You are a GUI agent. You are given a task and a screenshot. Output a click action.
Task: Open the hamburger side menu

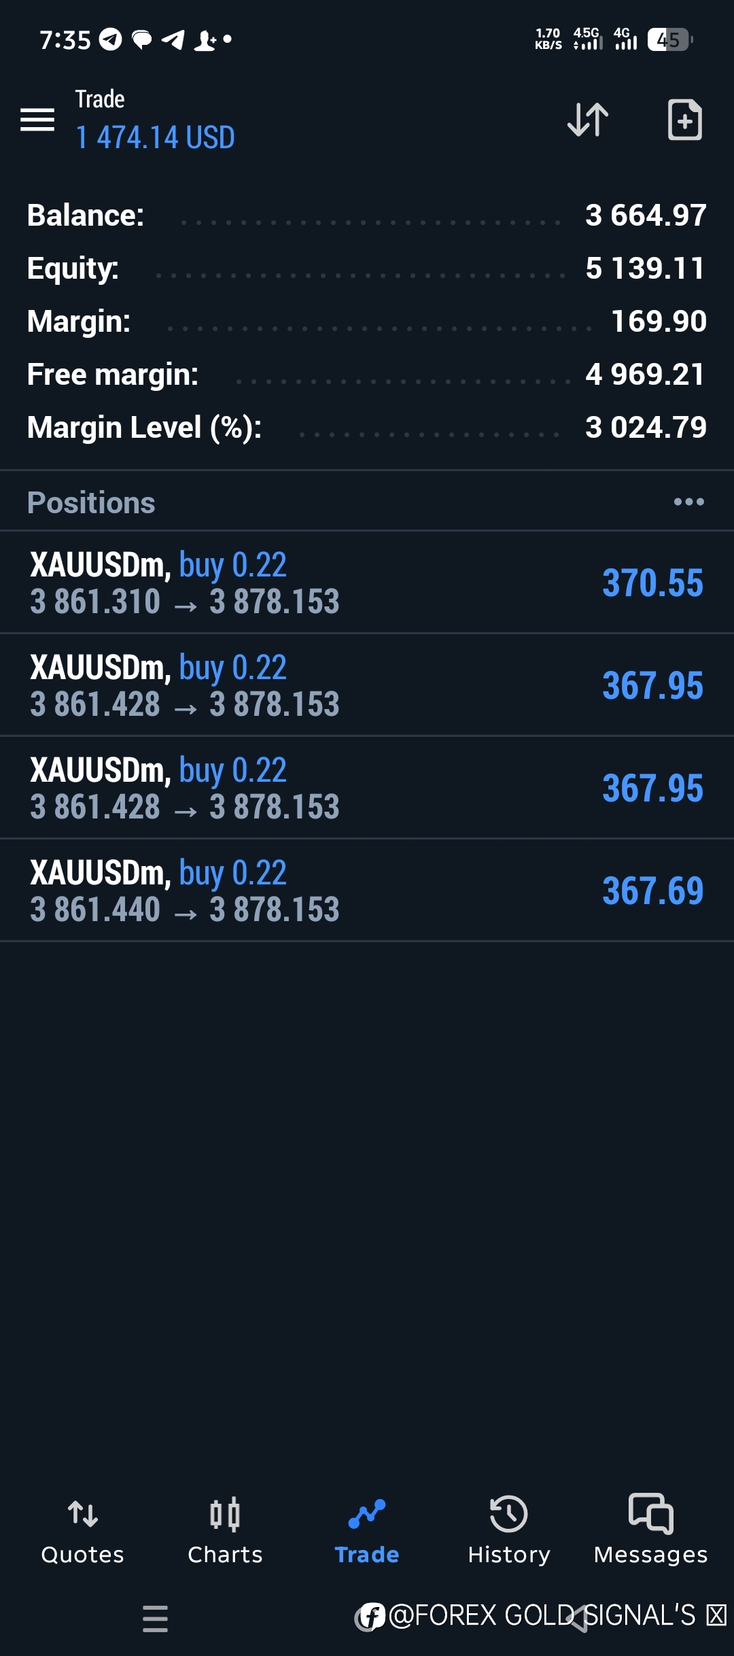click(37, 120)
